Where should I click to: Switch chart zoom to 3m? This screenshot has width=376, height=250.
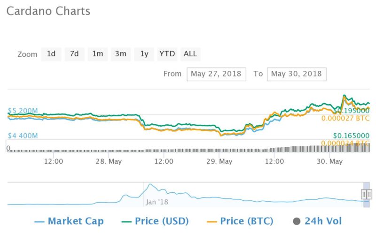click(x=121, y=54)
